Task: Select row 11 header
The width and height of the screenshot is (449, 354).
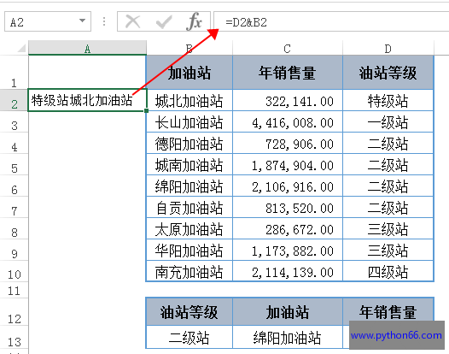Action: click(x=14, y=290)
